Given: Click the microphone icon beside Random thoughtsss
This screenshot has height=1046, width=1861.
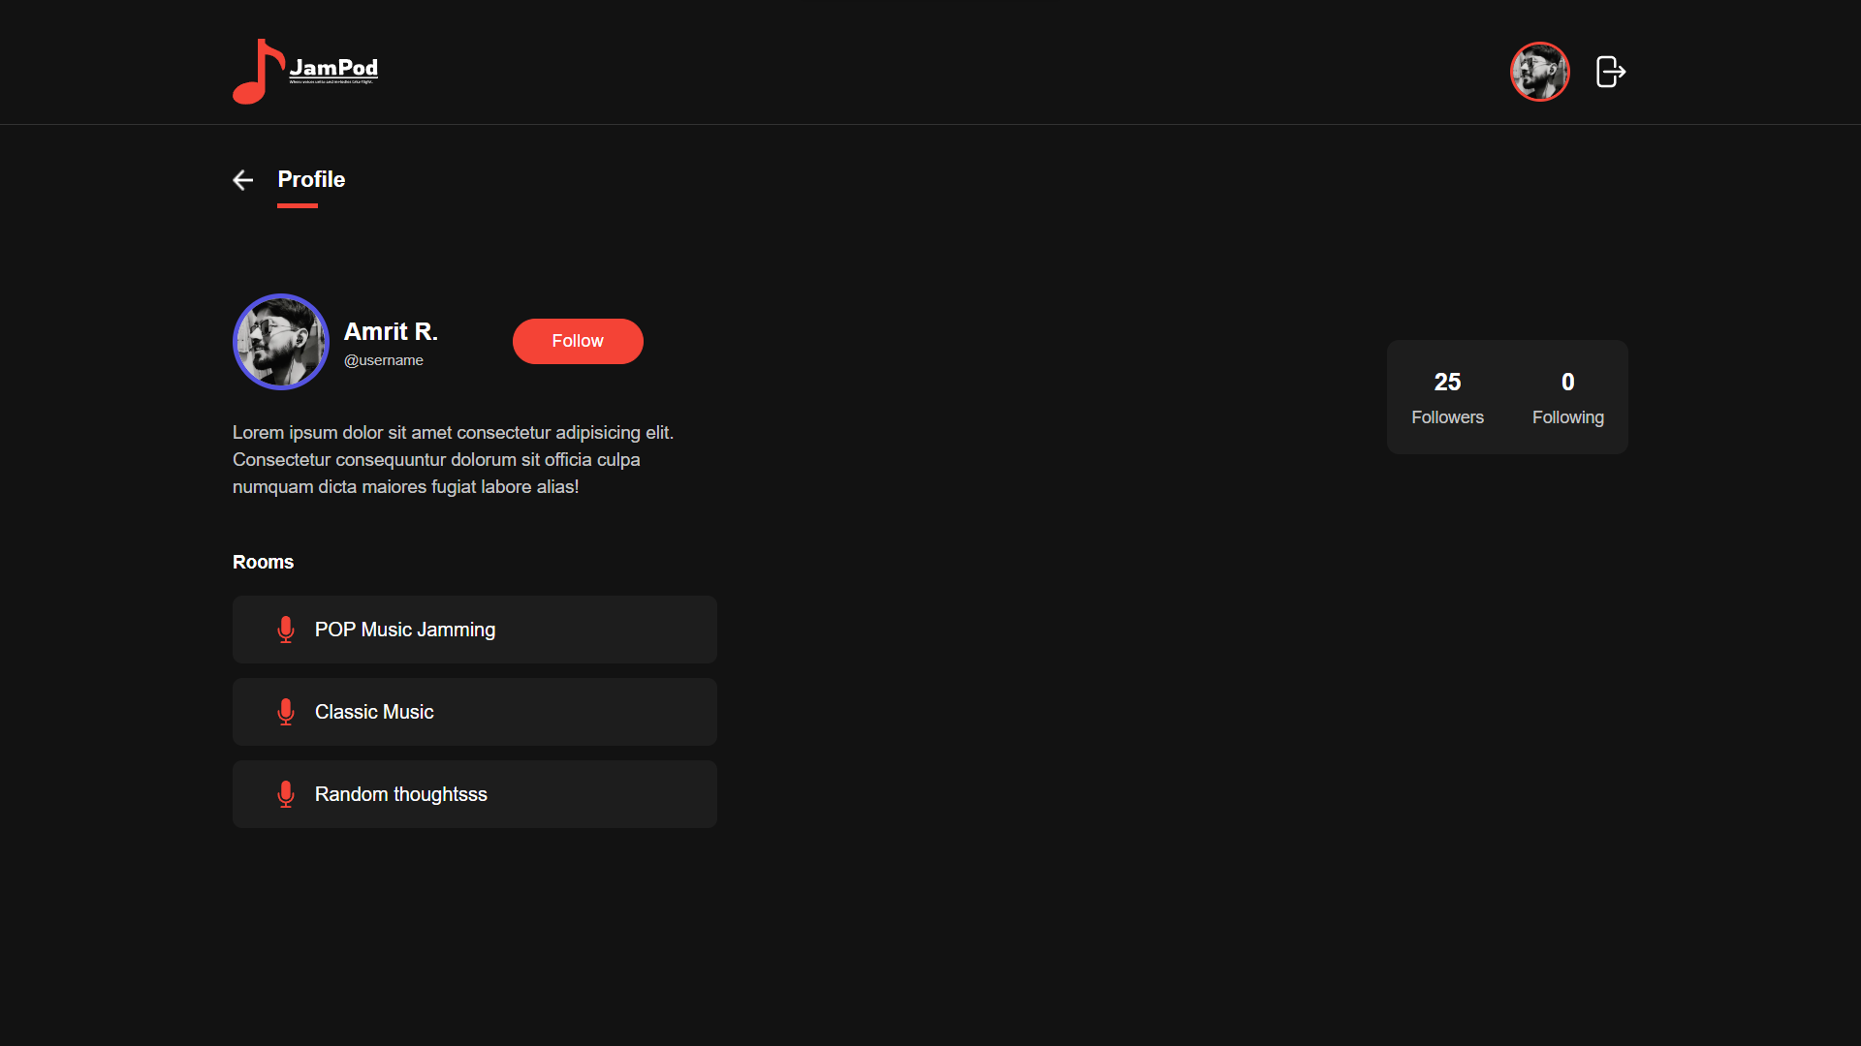Looking at the screenshot, I should (285, 794).
